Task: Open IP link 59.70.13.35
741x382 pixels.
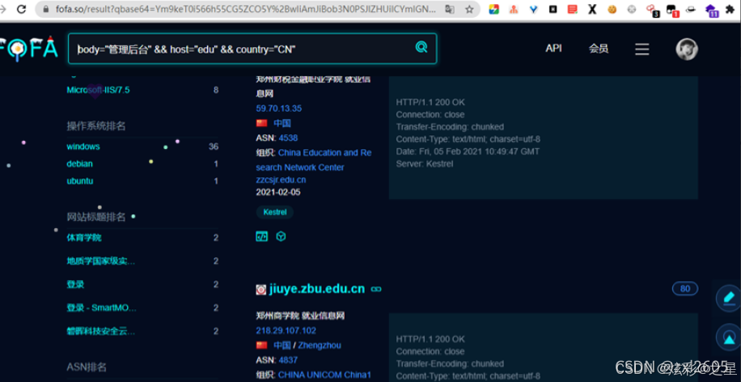Action: [279, 108]
